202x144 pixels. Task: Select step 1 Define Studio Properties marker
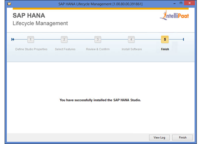31,39
